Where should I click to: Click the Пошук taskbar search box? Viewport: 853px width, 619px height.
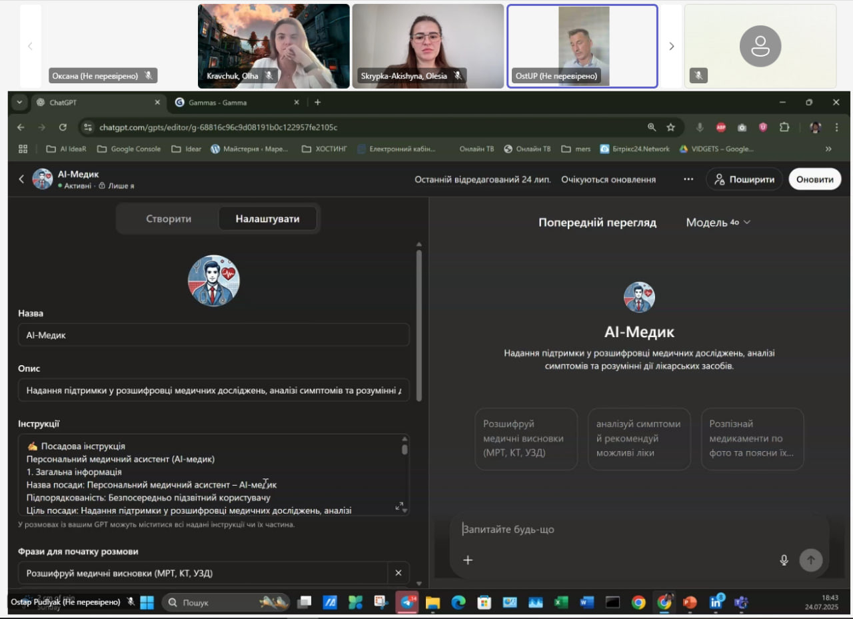(x=225, y=602)
